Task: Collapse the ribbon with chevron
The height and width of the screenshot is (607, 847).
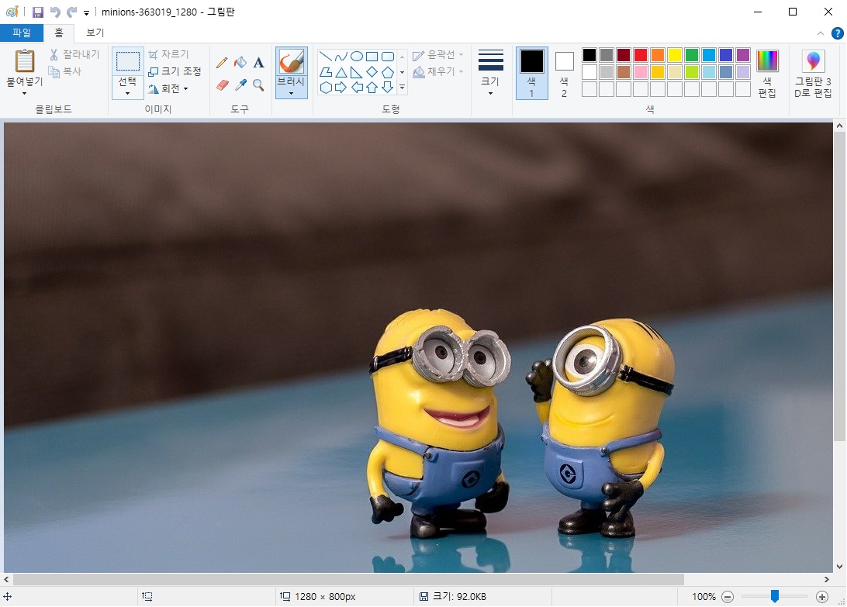Action: click(821, 33)
